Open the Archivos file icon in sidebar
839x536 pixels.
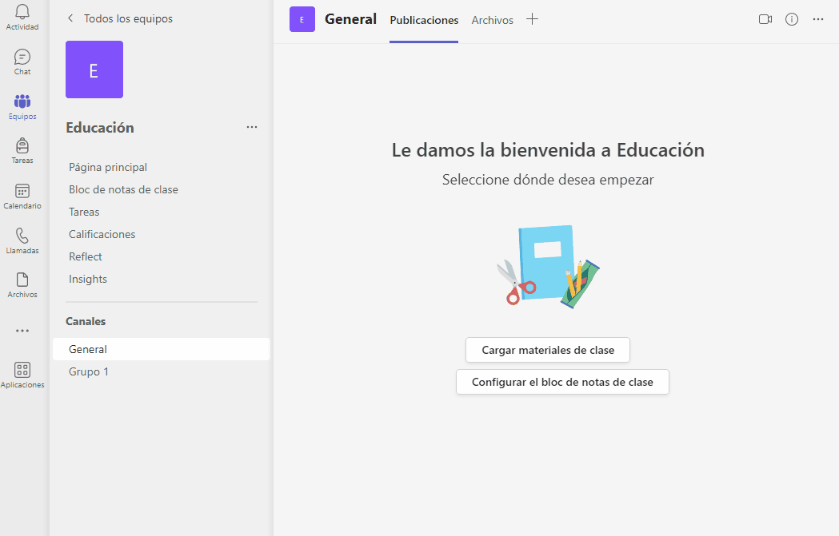point(22,280)
